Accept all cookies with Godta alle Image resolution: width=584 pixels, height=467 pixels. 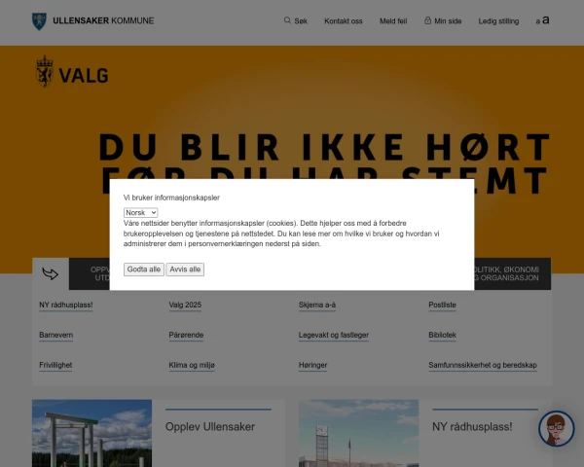(144, 269)
